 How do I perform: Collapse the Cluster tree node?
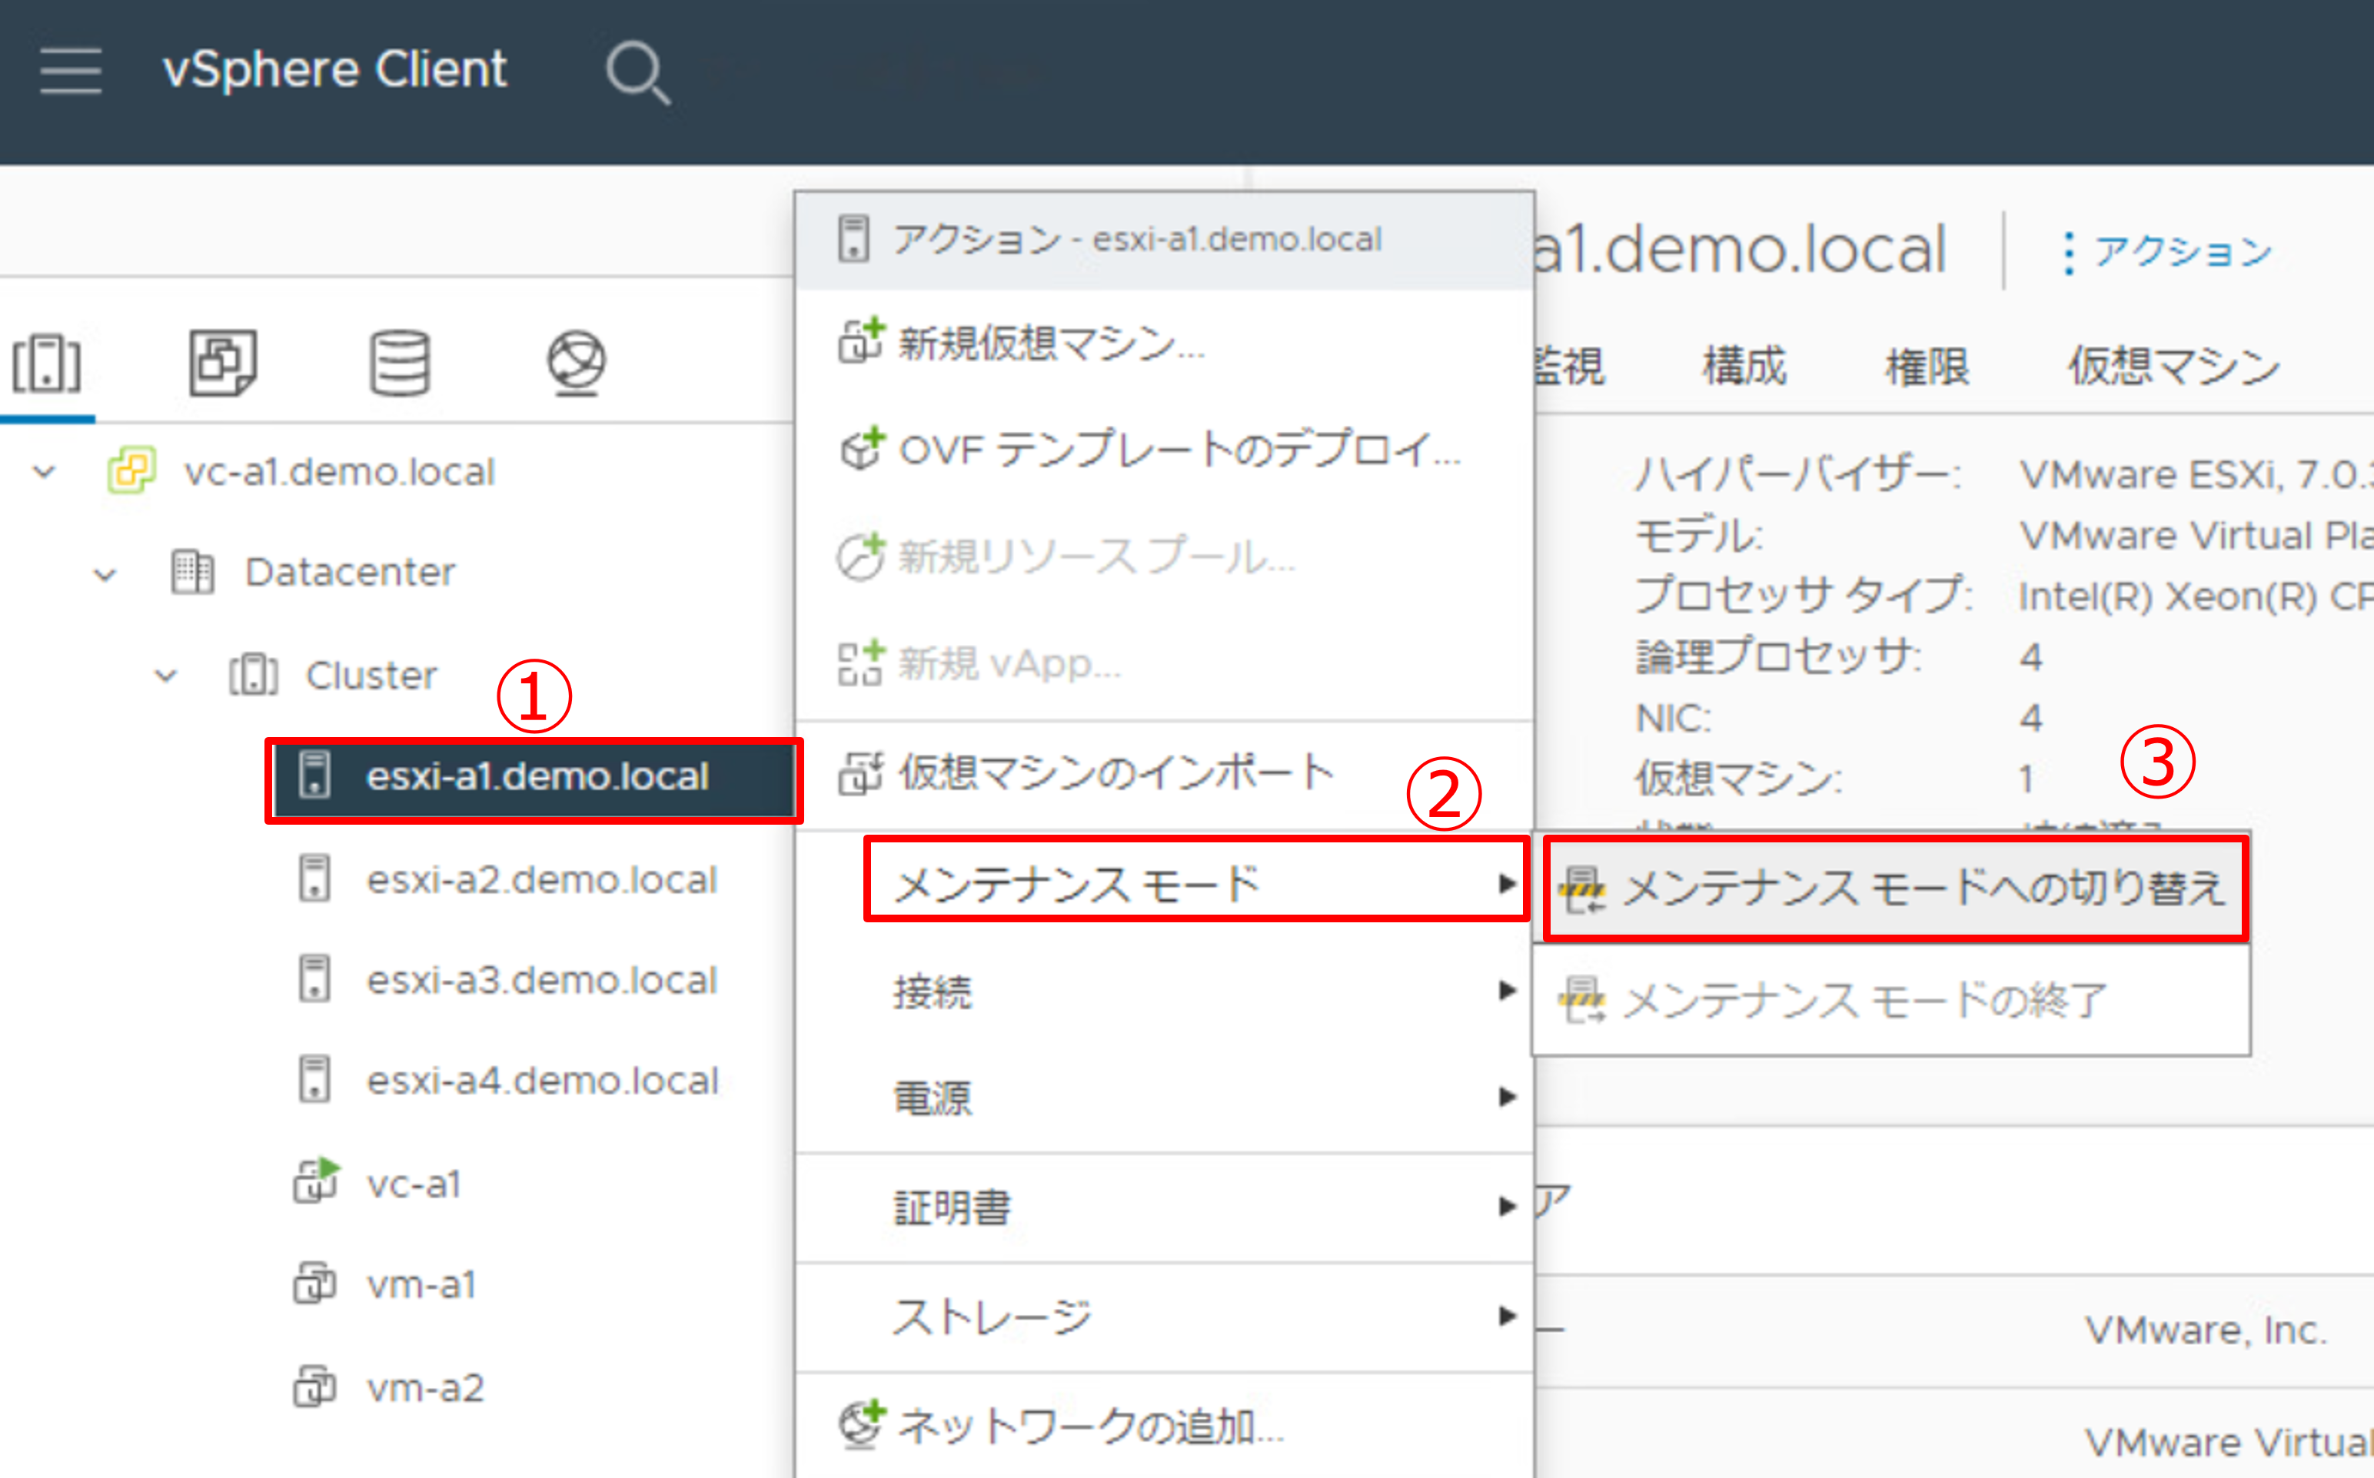(166, 676)
